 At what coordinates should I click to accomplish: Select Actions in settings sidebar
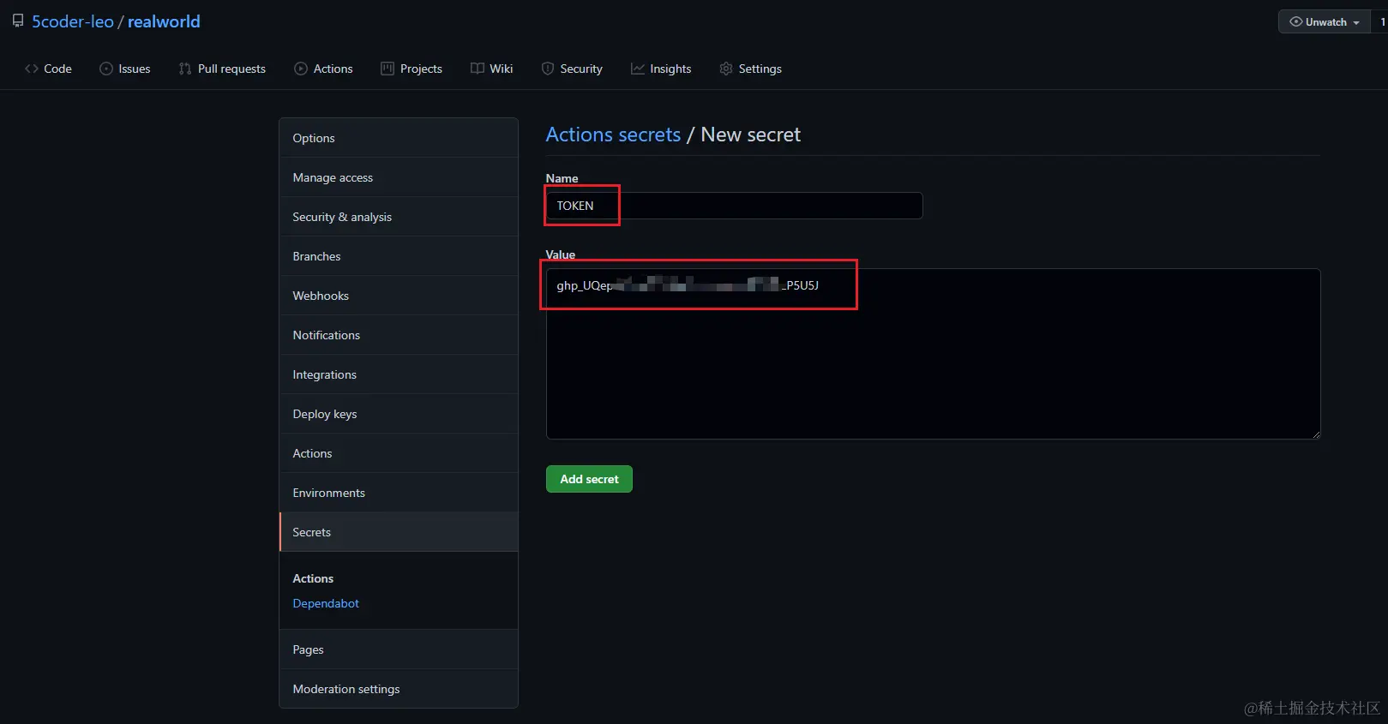pyautogui.click(x=399, y=453)
